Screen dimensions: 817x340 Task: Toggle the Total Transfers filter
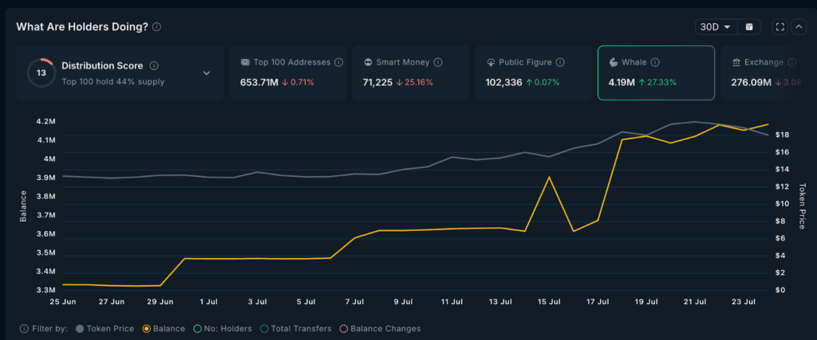tap(296, 329)
